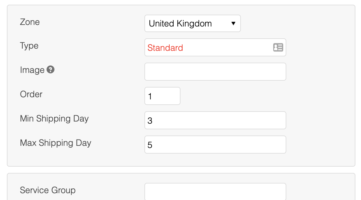This screenshot has height=200, width=361.
Task: Focus the empty Image input field
Action: pos(215,72)
